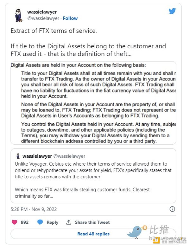Image resolution: width=190 pixels, height=247 pixels.
Task: Click the Reply text label
Action: [x=53, y=223]
